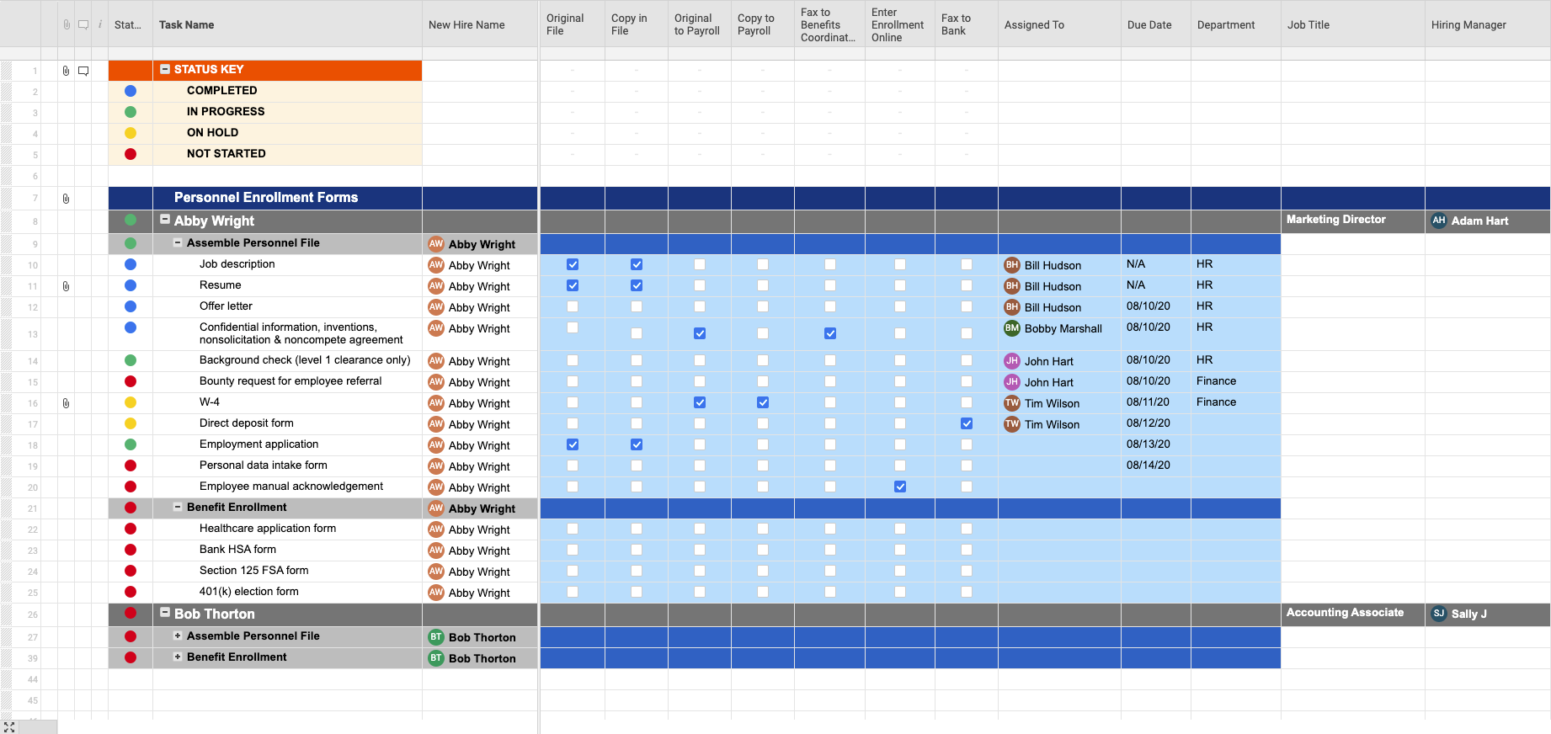The height and width of the screenshot is (734, 1551).
Task: Open the comment icon on the STATUS KEY row
Action: coord(83,71)
